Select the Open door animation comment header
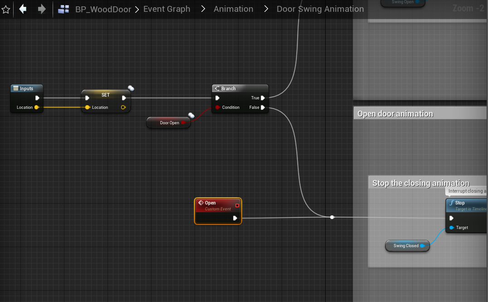Image resolution: width=488 pixels, height=302 pixels. (420, 113)
